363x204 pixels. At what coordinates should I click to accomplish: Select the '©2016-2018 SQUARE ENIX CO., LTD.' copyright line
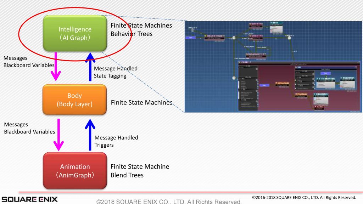304,198
